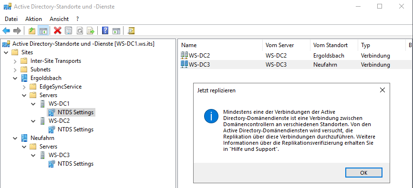This screenshot has width=413, height=188.
Task: Go up one level with folder icon
Action: [32, 31]
